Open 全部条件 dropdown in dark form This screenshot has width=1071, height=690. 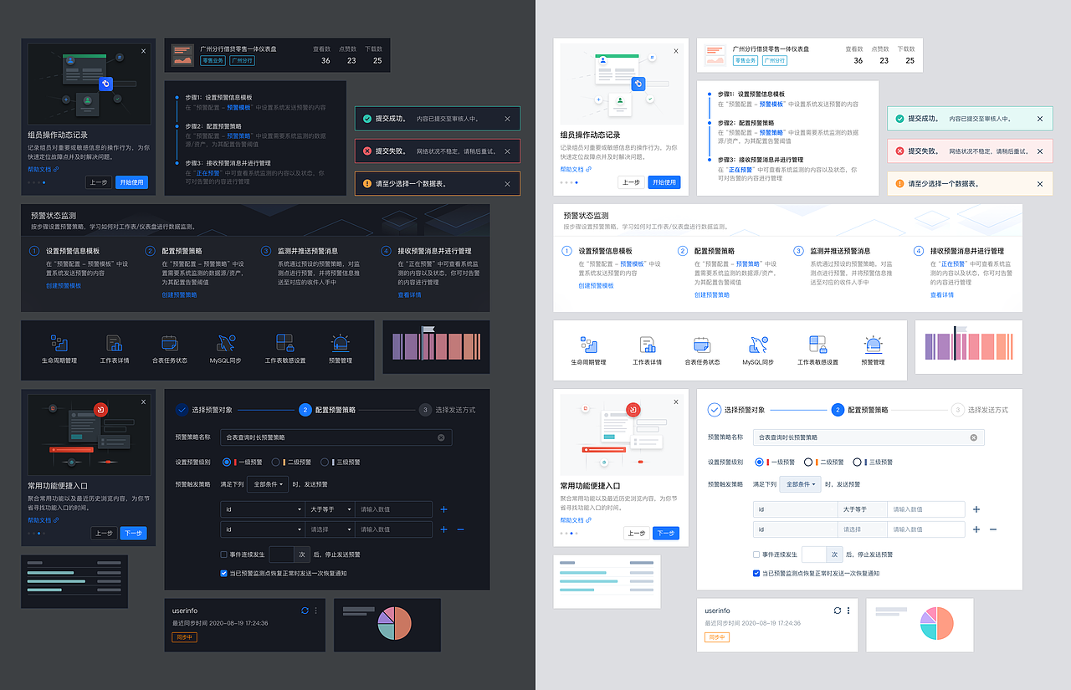tap(267, 484)
